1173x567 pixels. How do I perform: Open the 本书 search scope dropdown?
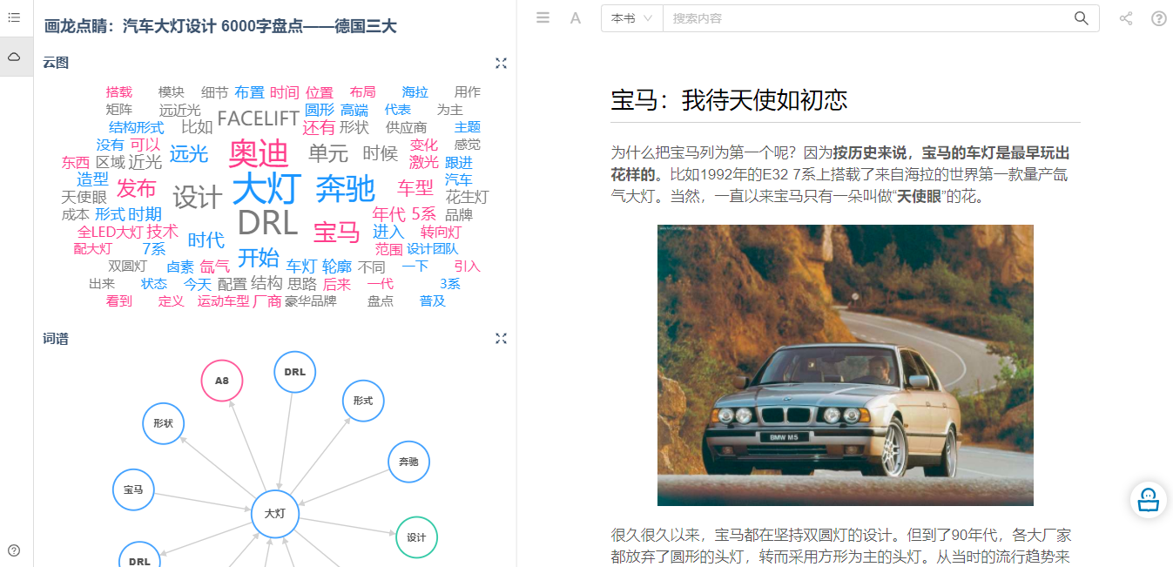coord(632,18)
